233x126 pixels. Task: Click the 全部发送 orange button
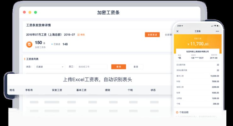pyautogui.click(x=152, y=35)
